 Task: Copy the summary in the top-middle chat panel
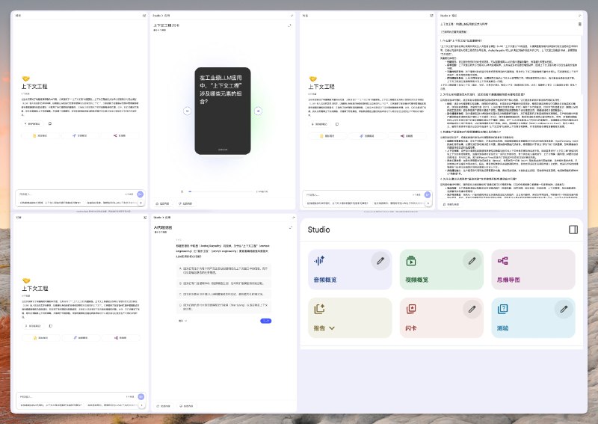pyautogui.click(x=337, y=124)
